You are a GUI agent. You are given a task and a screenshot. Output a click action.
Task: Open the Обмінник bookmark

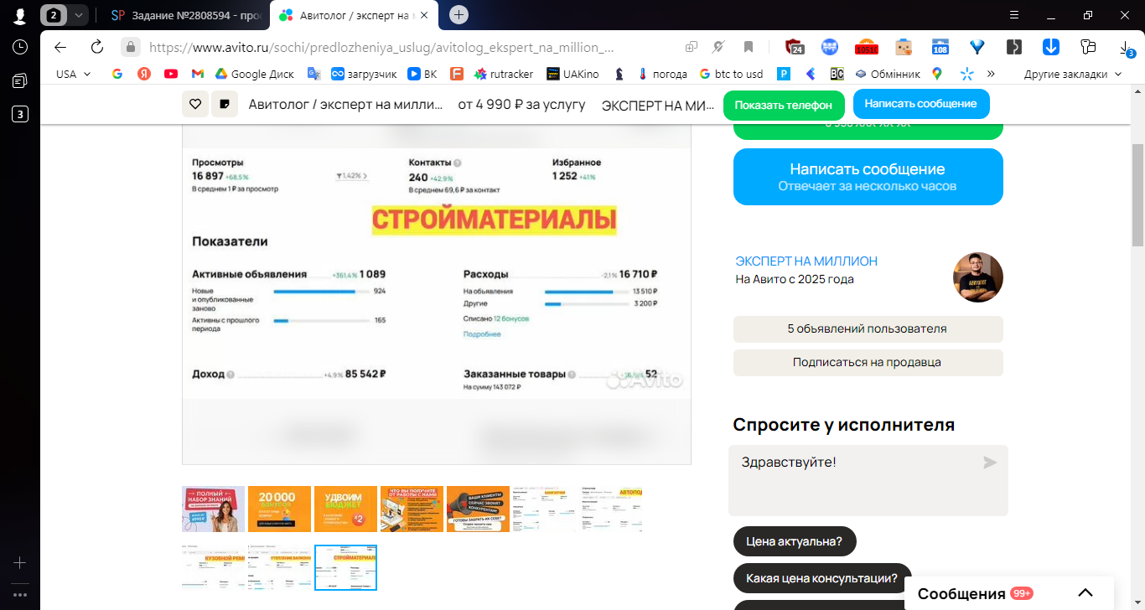(888, 74)
